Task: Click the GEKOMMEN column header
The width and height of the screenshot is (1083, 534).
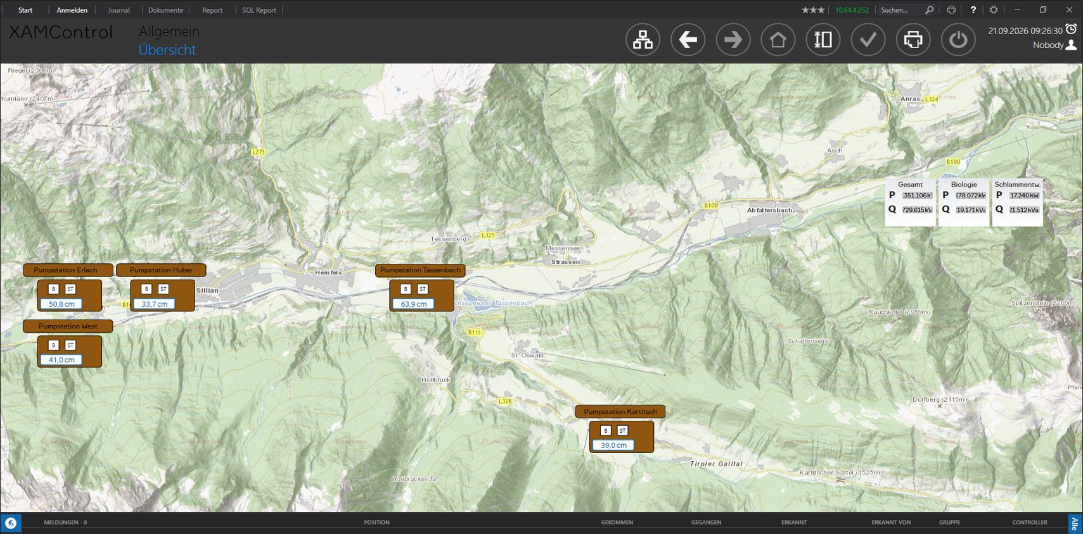Action: point(617,523)
